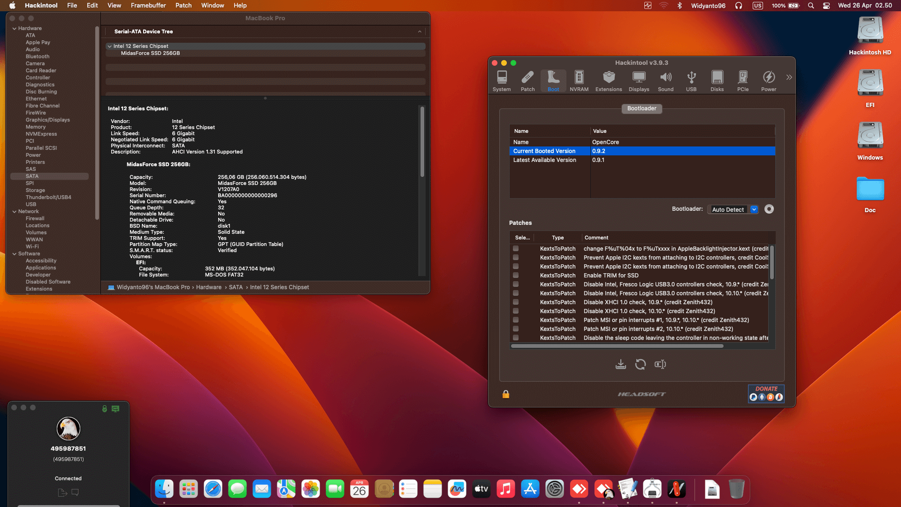Select NVMExpress in the hardware sidebar

pos(41,134)
